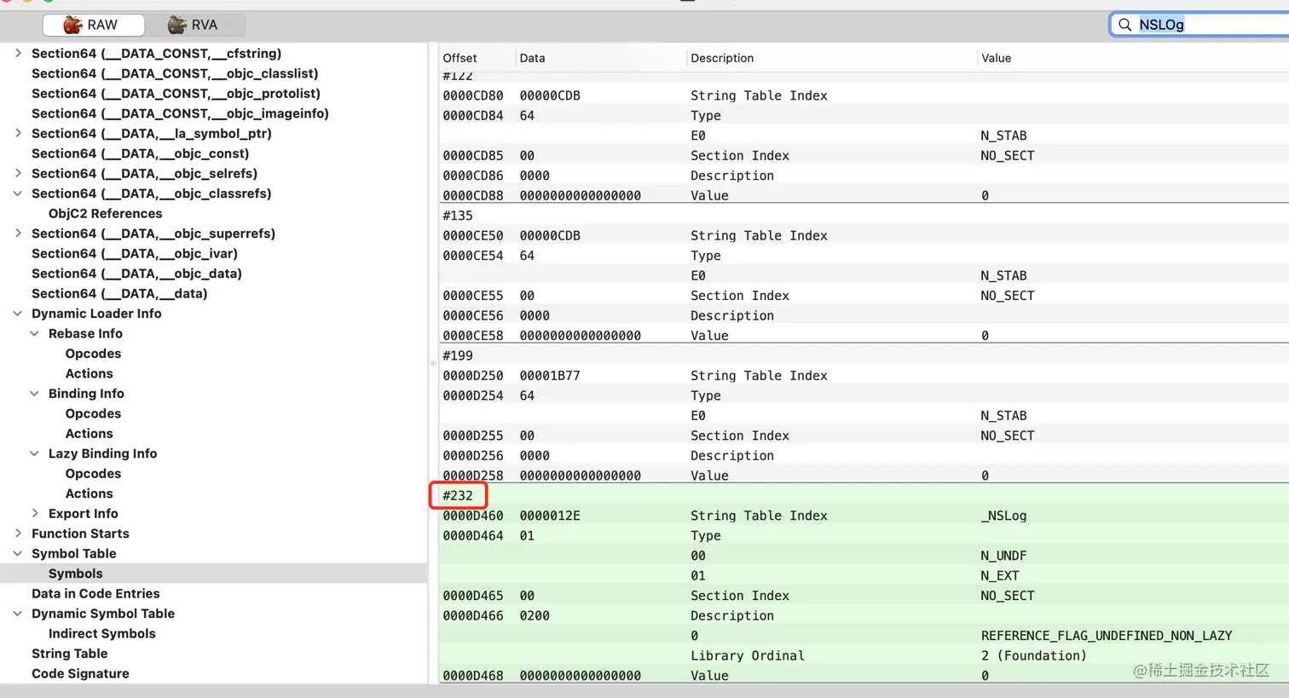Expand Section64 __DATA_CONST,__cfstring

[x=18, y=53]
